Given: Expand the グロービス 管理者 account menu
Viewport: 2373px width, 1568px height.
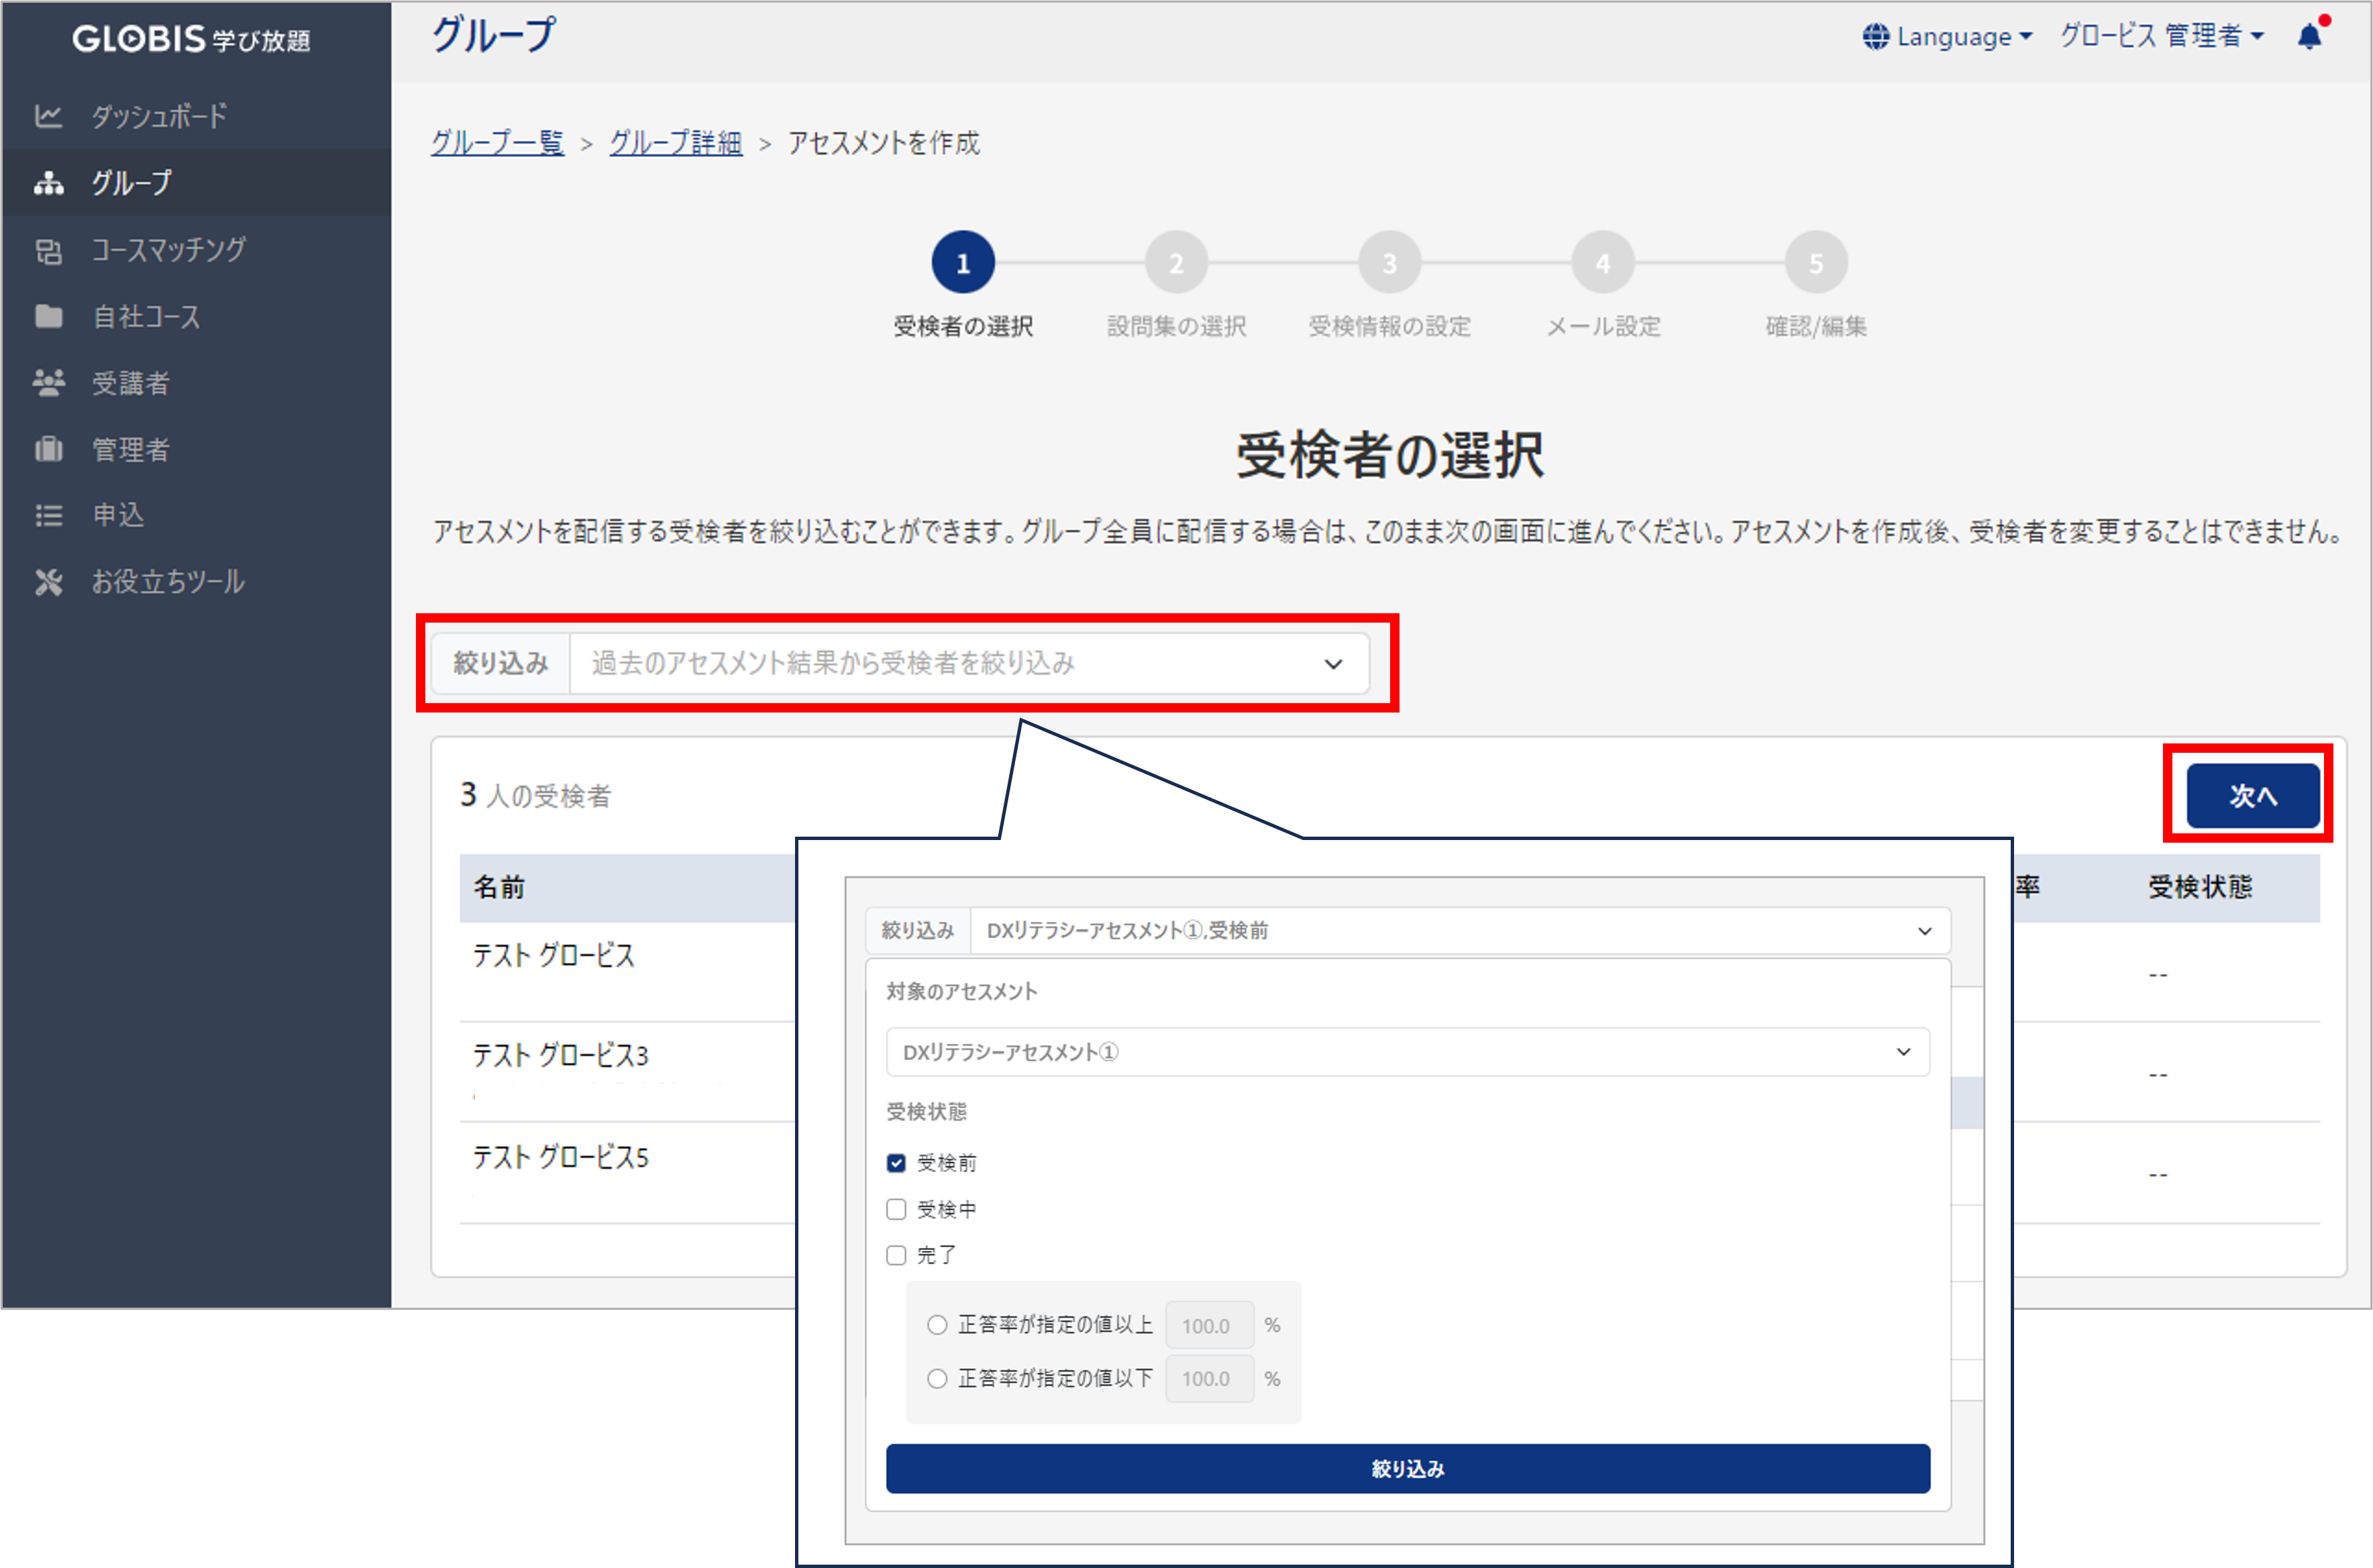Looking at the screenshot, I should (2161, 37).
